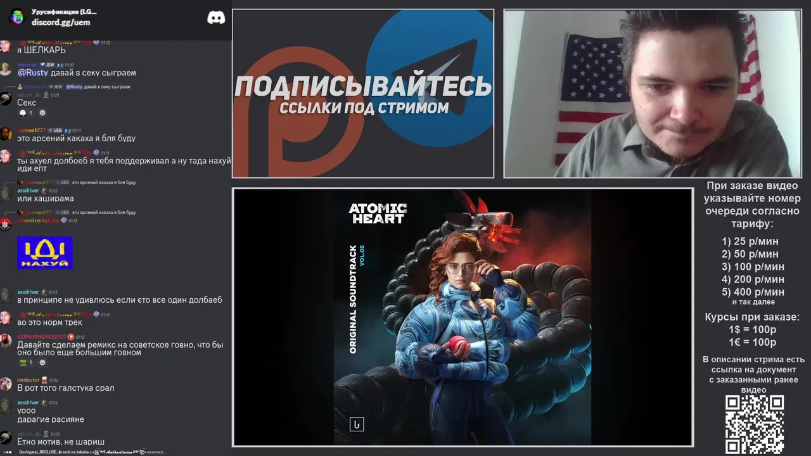Click the '1$ = 100р' exchange rate
This screenshot has height=456, width=811.
(753, 329)
